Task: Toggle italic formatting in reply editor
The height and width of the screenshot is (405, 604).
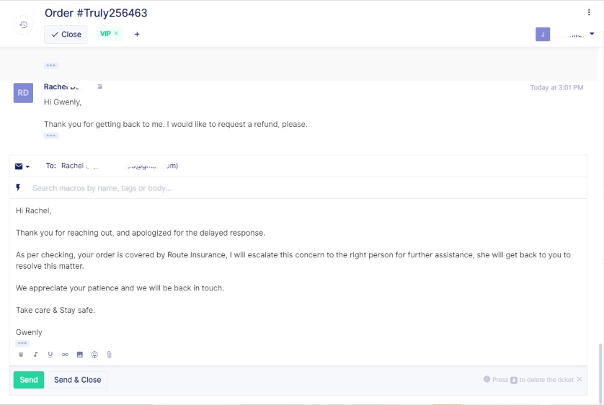Action: [x=35, y=355]
